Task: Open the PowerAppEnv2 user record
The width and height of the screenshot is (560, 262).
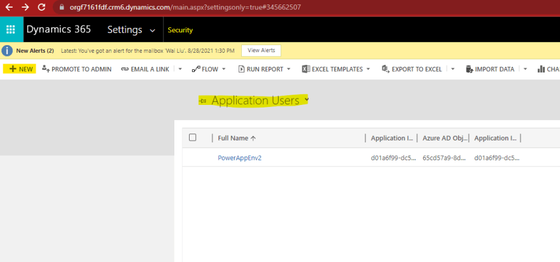Action: (240, 158)
